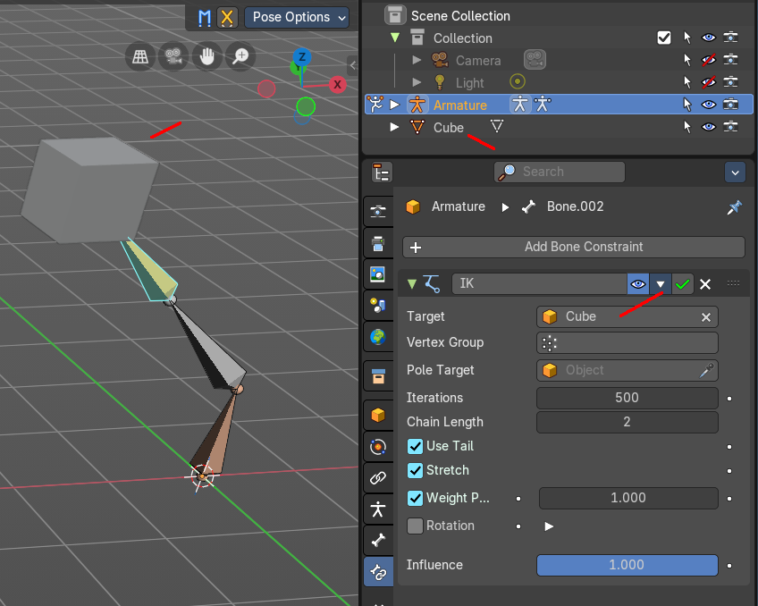Uncheck the Stretch option
The height and width of the screenshot is (606, 758).
pyautogui.click(x=416, y=470)
